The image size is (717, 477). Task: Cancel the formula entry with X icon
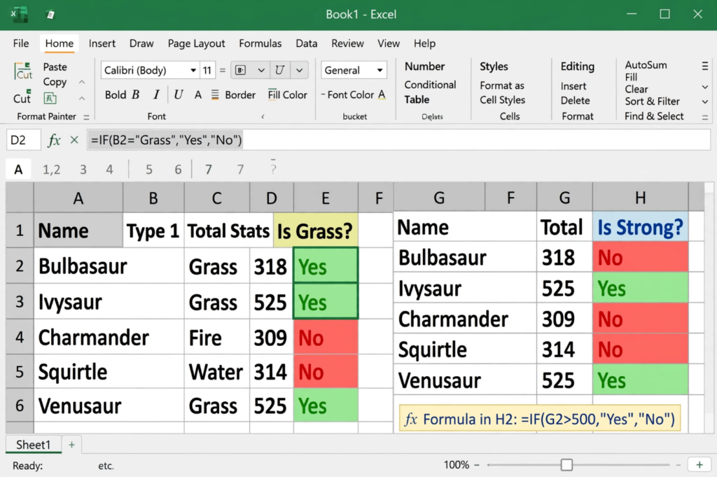[x=74, y=140]
